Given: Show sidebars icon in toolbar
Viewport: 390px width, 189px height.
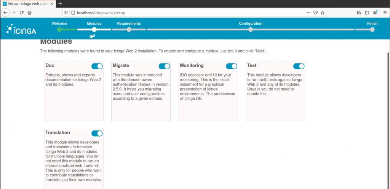Looking at the screenshot, I should 367,13.
